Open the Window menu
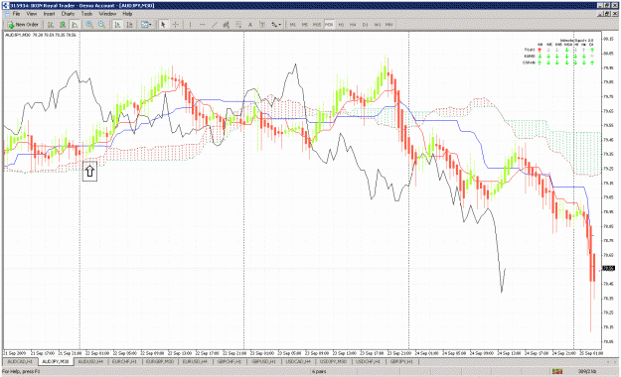The image size is (621, 377). point(107,14)
